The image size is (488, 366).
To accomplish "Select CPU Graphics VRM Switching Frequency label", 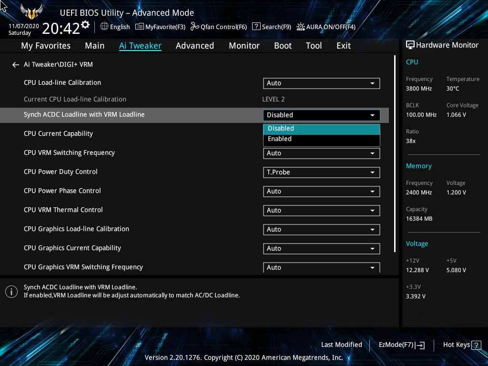I will click(83, 267).
